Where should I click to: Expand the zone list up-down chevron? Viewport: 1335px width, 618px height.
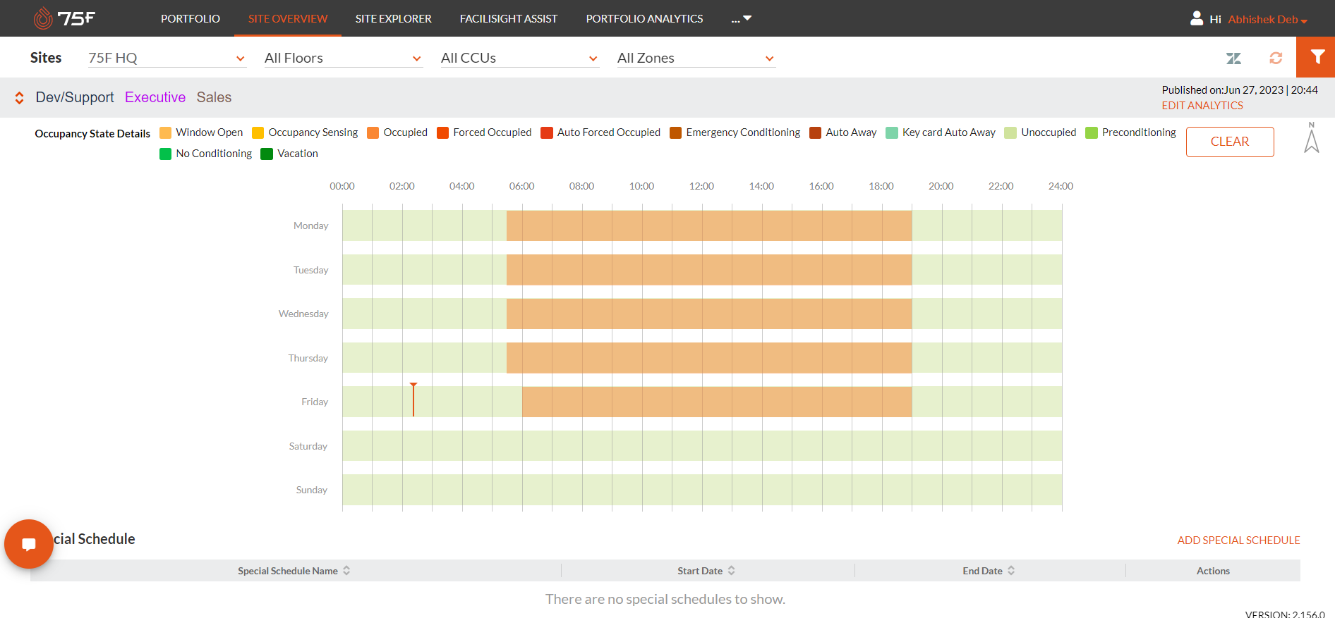pos(20,98)
